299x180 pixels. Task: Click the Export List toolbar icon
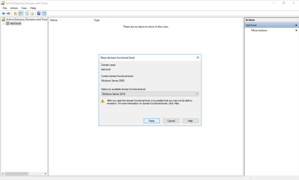[x=32, y=13]
